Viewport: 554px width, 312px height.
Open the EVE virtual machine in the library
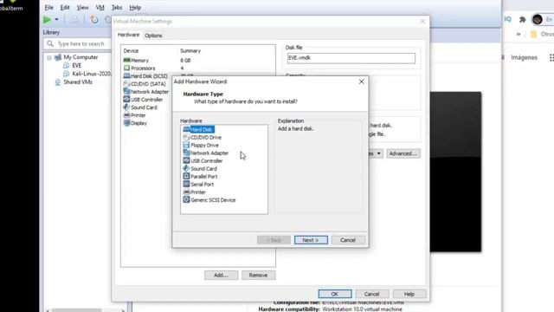click(x=73, y=66)
